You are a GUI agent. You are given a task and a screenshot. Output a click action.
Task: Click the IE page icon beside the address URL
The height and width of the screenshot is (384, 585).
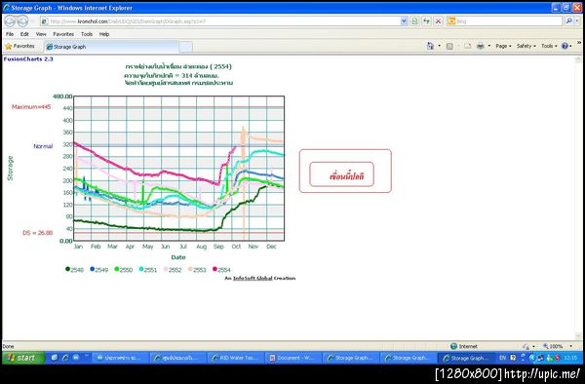(x=45, y=21)
